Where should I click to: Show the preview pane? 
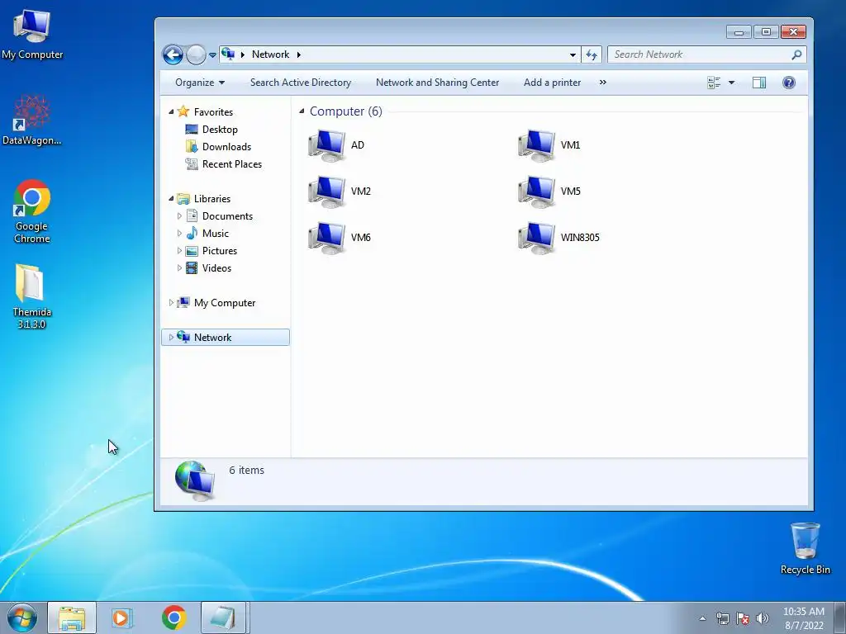click(x=759, y=83)
